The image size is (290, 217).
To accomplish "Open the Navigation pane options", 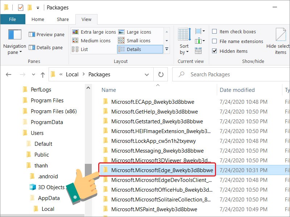I will click(x=14, y=42).
